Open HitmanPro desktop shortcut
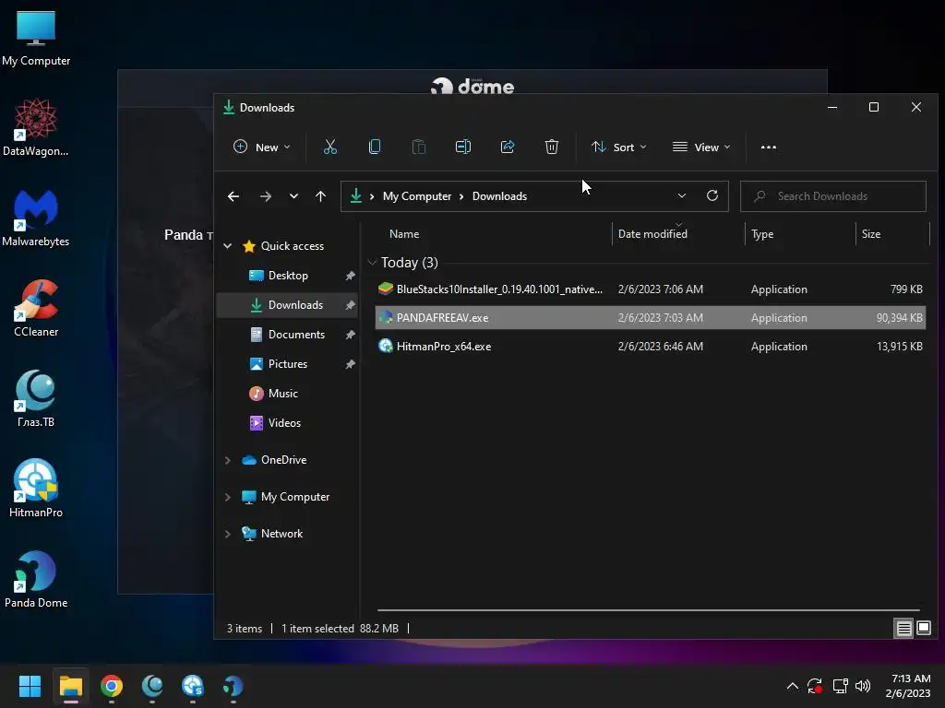Screen dimensions: 945x708 [x=36, y=489]
